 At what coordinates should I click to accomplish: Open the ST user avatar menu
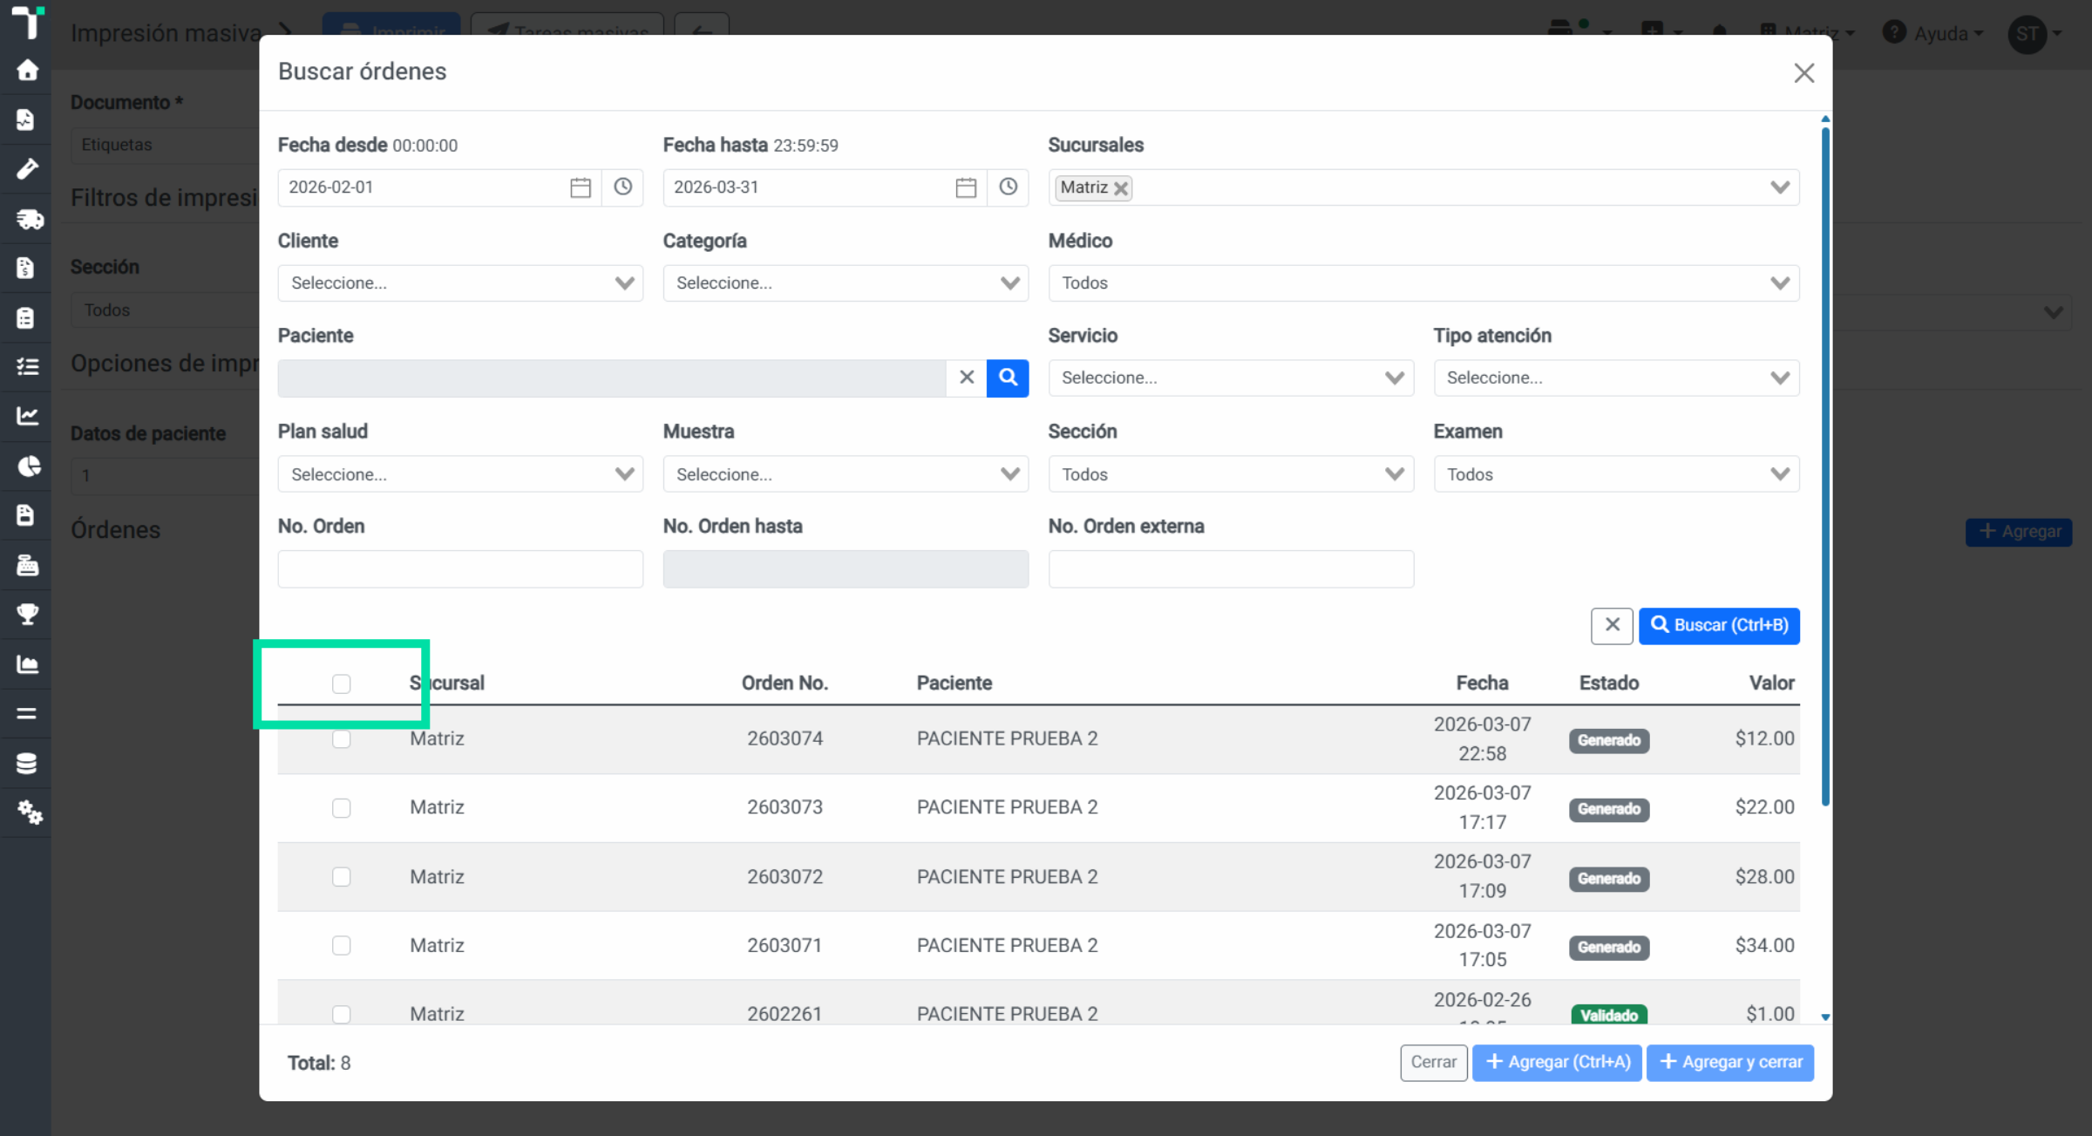(x=2034, y=34)
